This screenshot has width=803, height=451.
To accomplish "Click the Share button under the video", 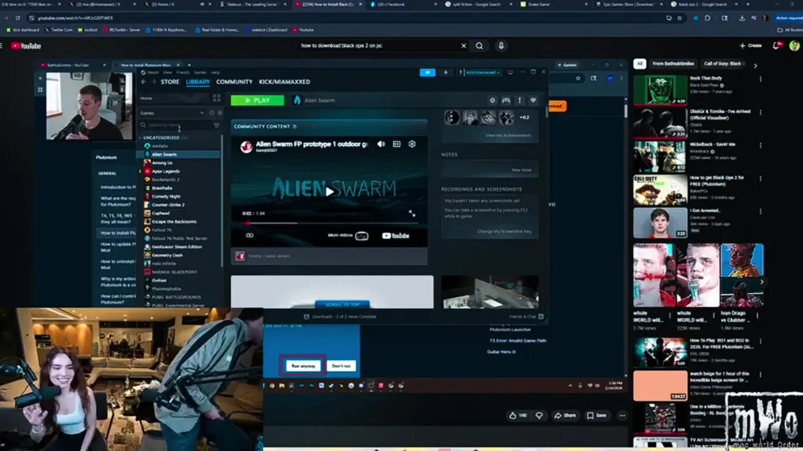I will coord(565,415).
